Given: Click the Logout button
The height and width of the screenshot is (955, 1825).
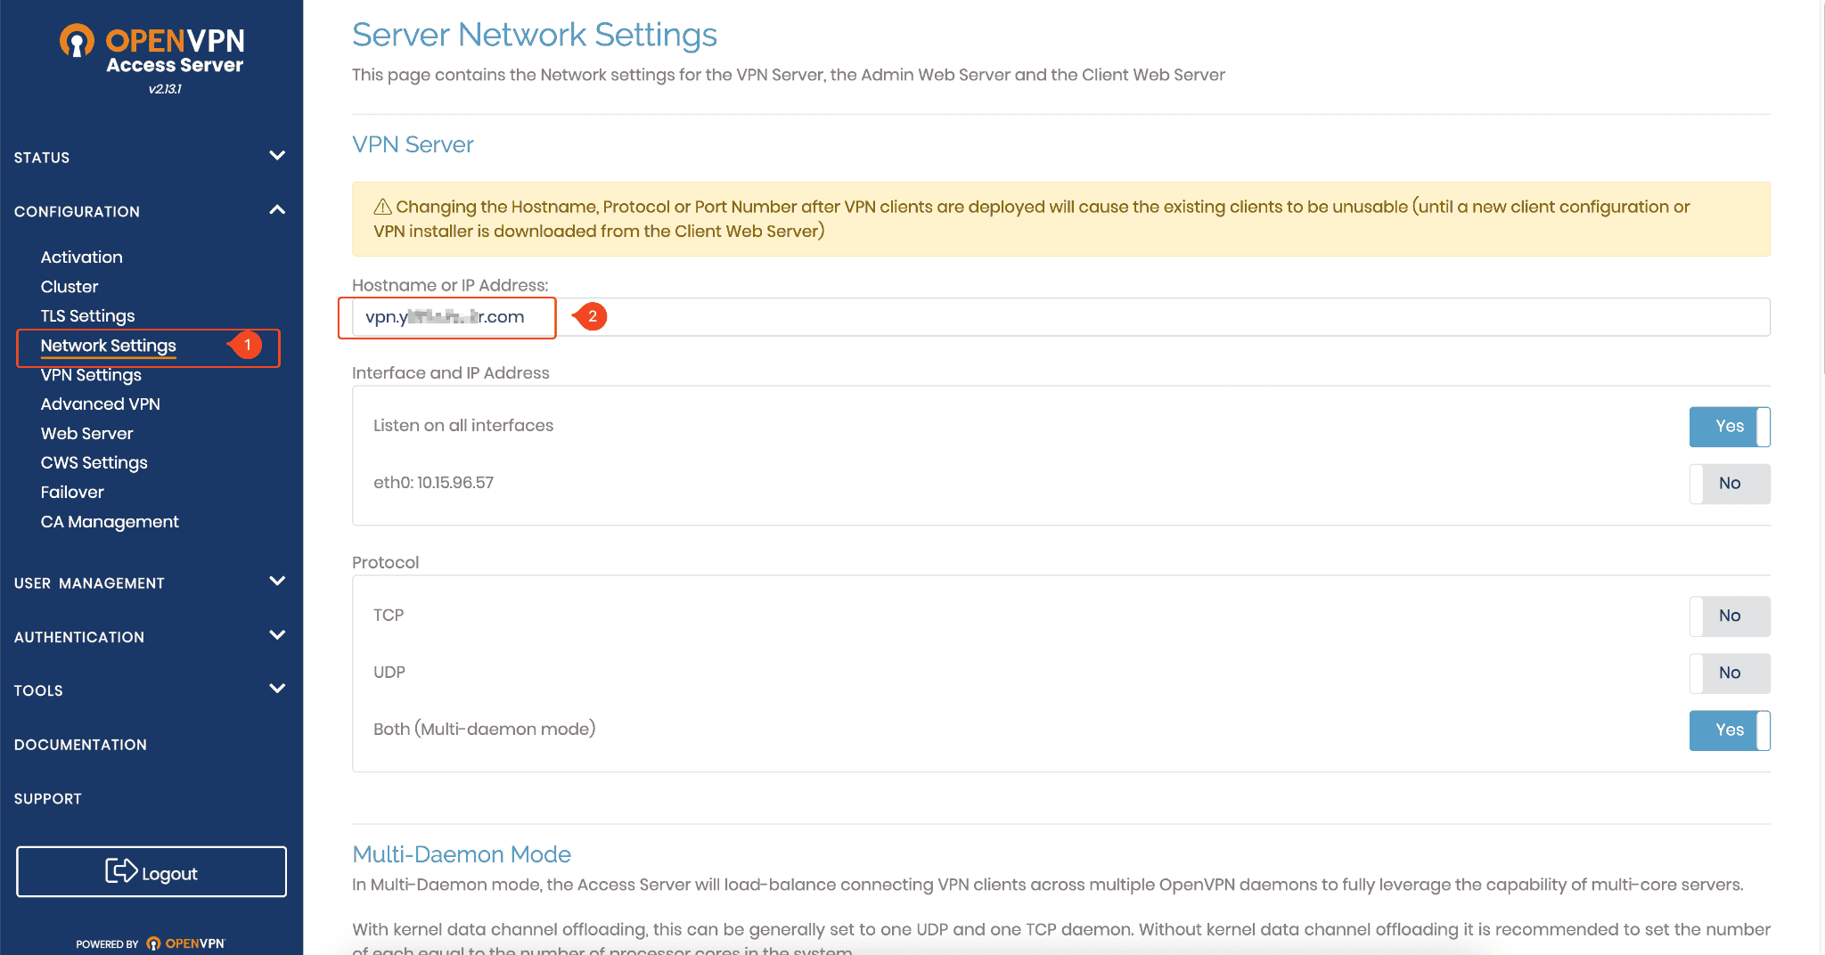Looking at the screenshot, I should [x=151, y=872].
